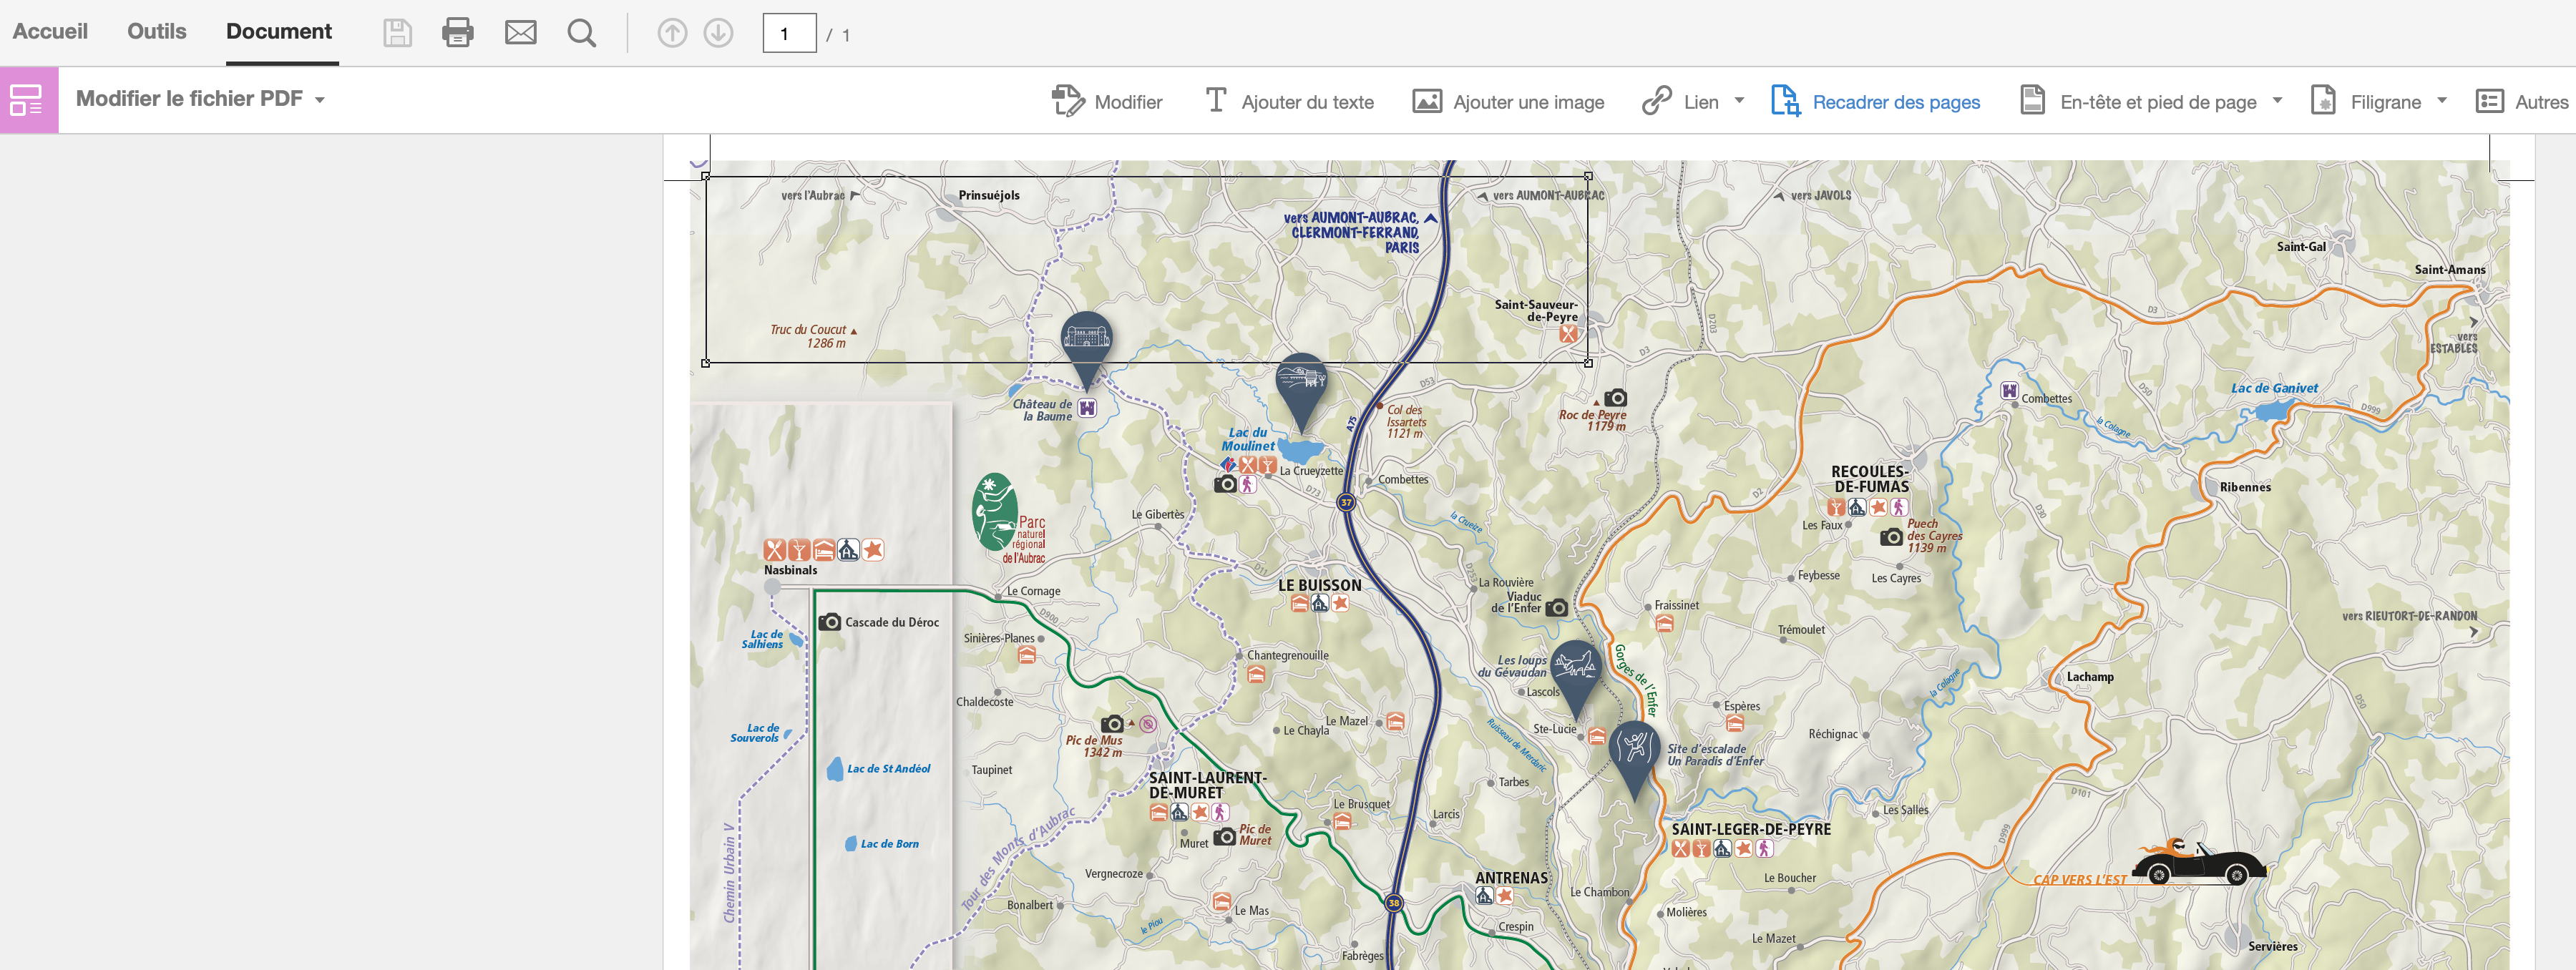
Task: Click the Autres options button
Action: (2521, 101)
